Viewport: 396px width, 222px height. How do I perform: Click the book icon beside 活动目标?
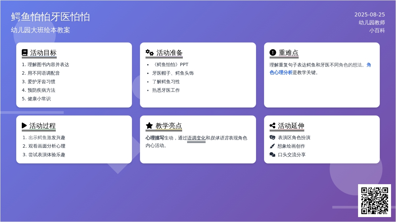[x=24, y=53]
